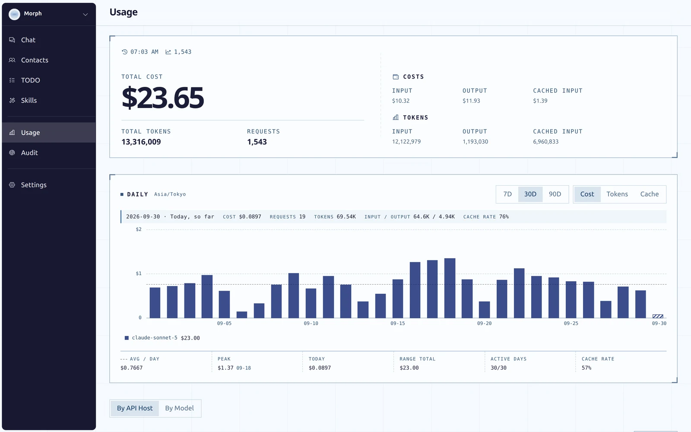
Task: Switch chart to Tokens view
Action: 617,194
